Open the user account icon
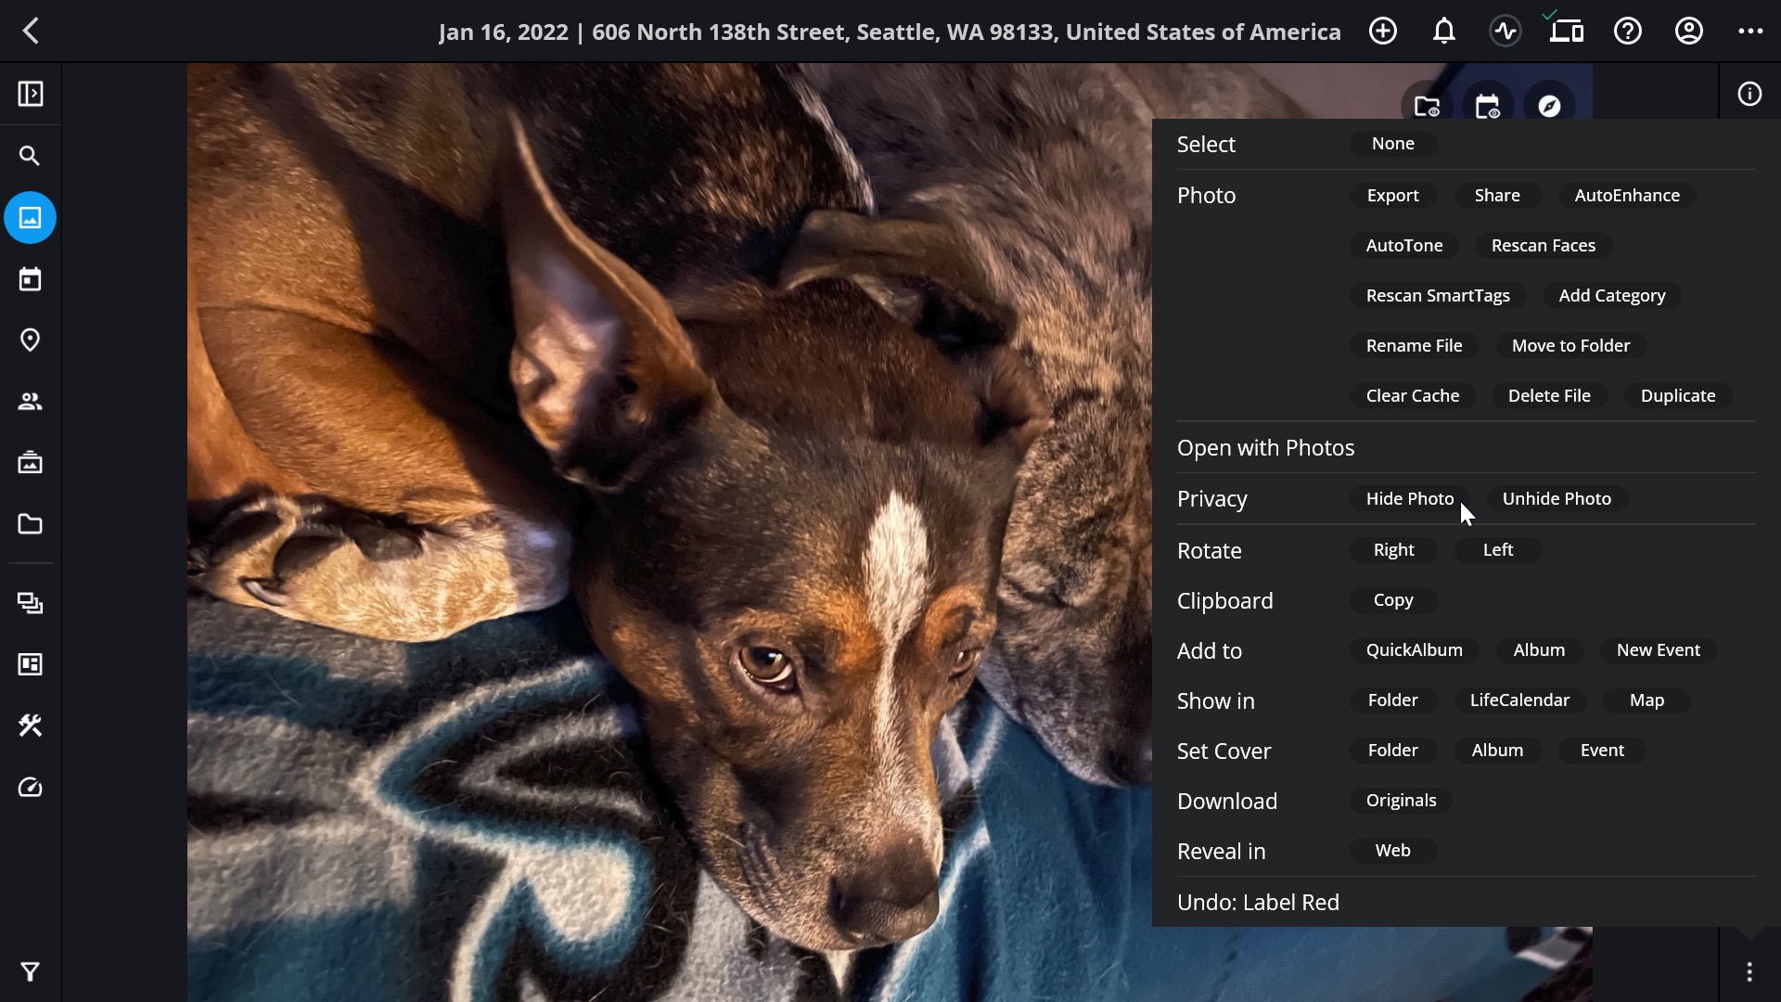Viewport: 1781px width, 1002px height. coord(1689,32)
